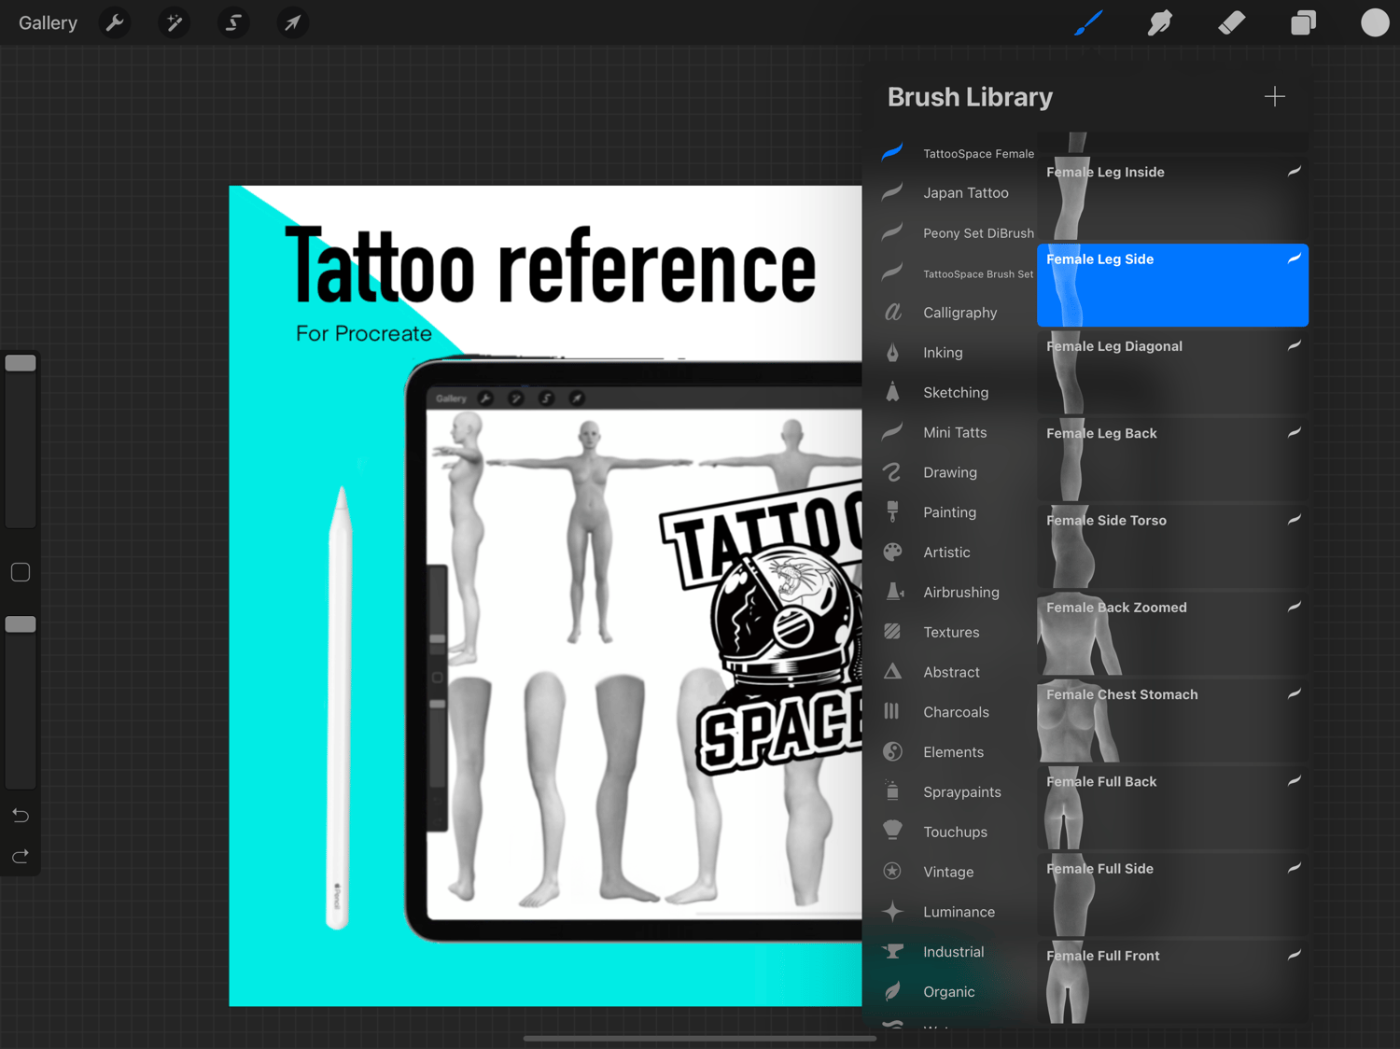Open the Actions wrench menu
The width and height of the screenshot is (1400, 1049).
click(x=115, y=22)
